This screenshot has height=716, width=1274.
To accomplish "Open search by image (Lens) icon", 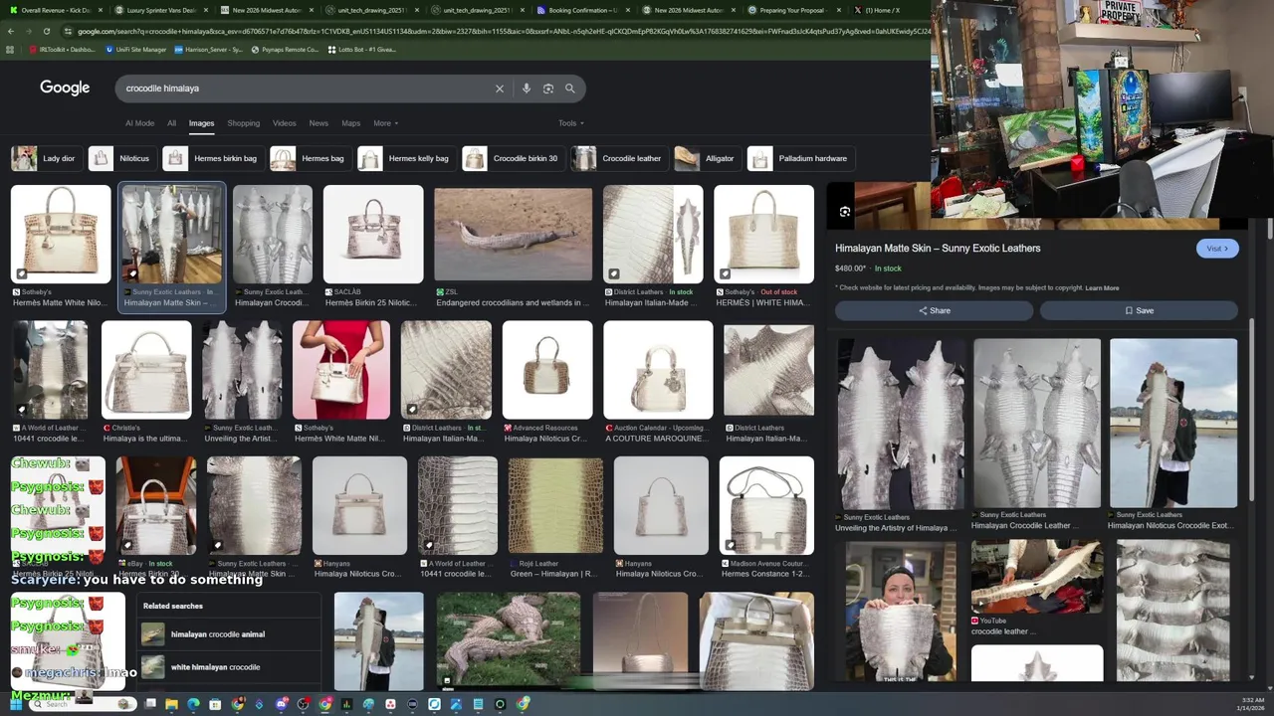I will pyautogui.click(x=548, y=89).
